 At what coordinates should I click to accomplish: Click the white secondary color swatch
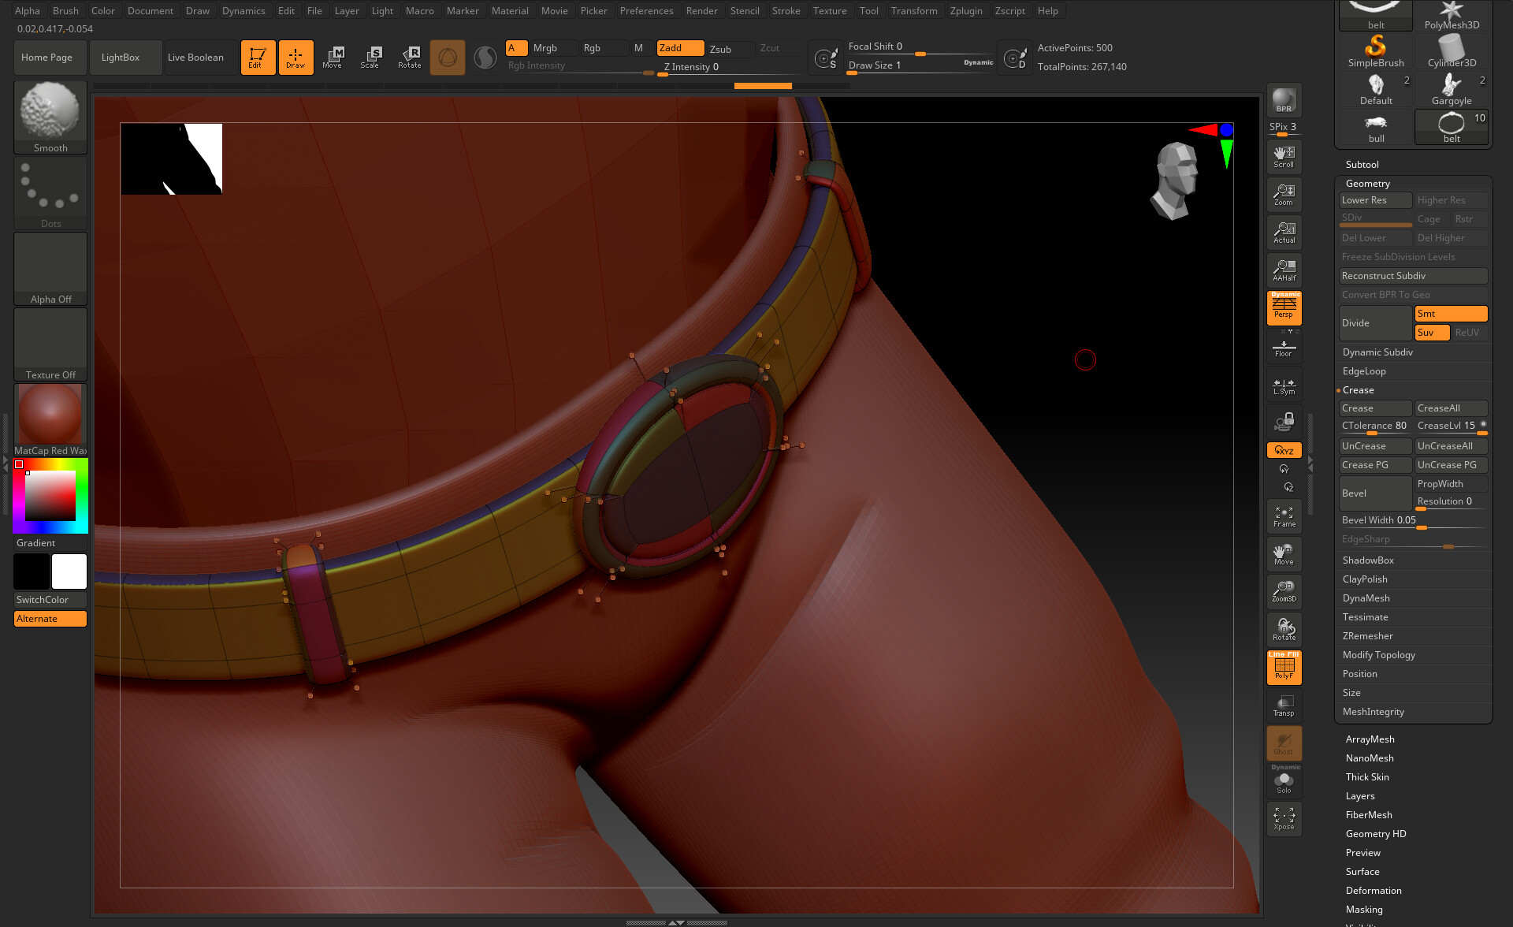[69, 571]
